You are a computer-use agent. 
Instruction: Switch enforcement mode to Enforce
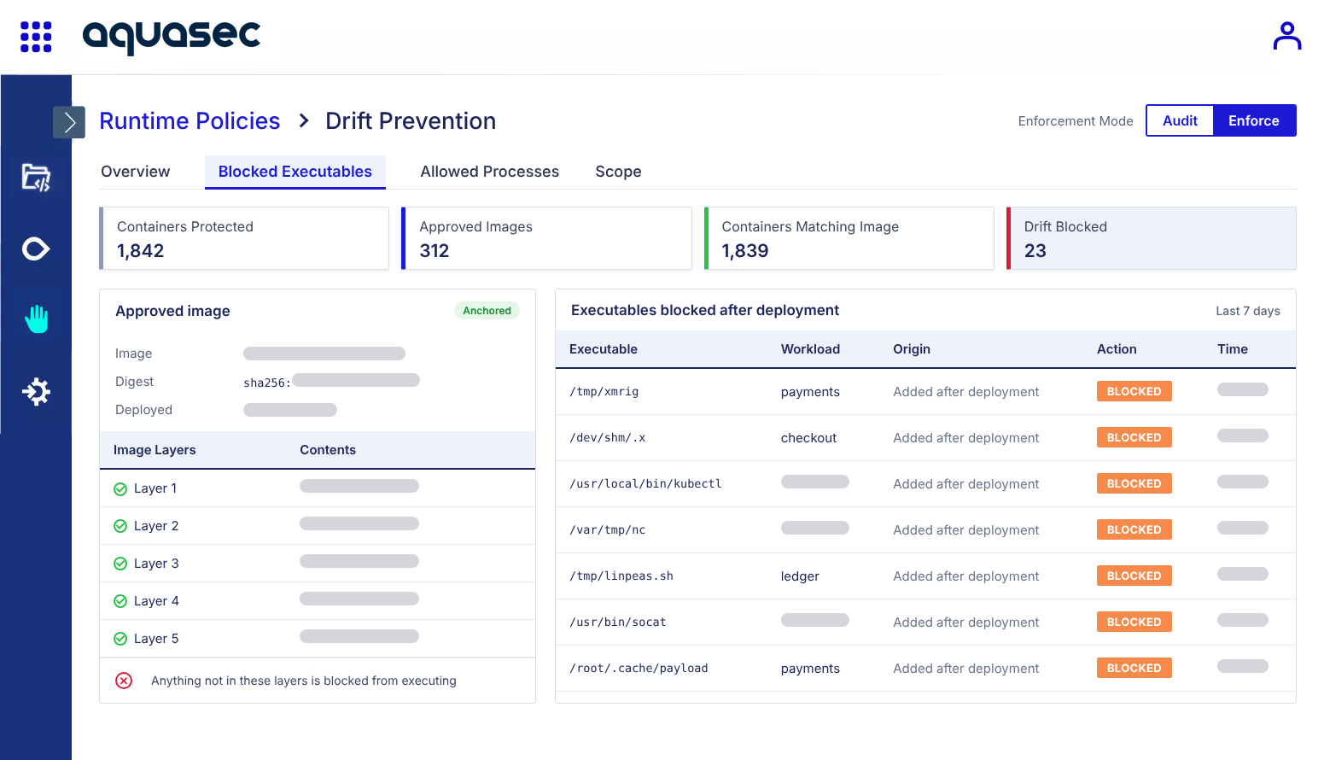pos(1254,120)
